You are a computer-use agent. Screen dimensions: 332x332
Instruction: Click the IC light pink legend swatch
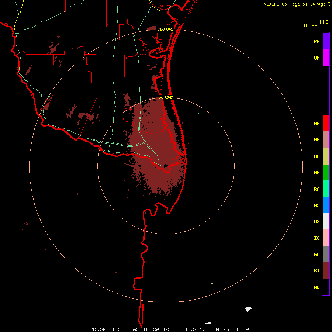[326, 238]
